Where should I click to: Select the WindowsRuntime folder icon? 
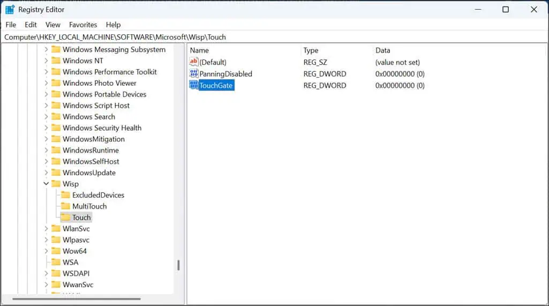pyautogui.click(x=56, y=151)
